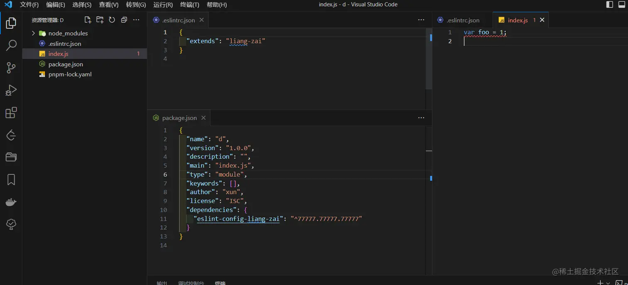The height and width of the screenshot is (285, 628).
Task: Click the "var foo = 1;" line in index.js
Action: pyautogui.click(x=485, y=32)
